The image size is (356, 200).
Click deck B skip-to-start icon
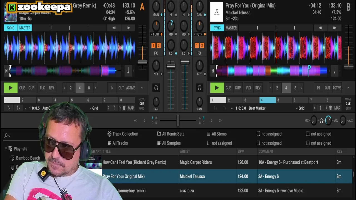(x=213, y=71)
